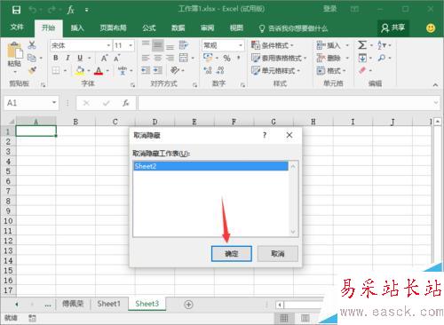This screenshot has height=325, width=444.
Task: Open 条件格式 conditional formatting menu
Action: tap(273, 45)
